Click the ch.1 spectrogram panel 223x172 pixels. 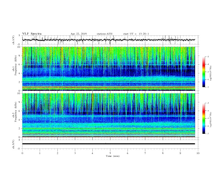click(109, 69)
